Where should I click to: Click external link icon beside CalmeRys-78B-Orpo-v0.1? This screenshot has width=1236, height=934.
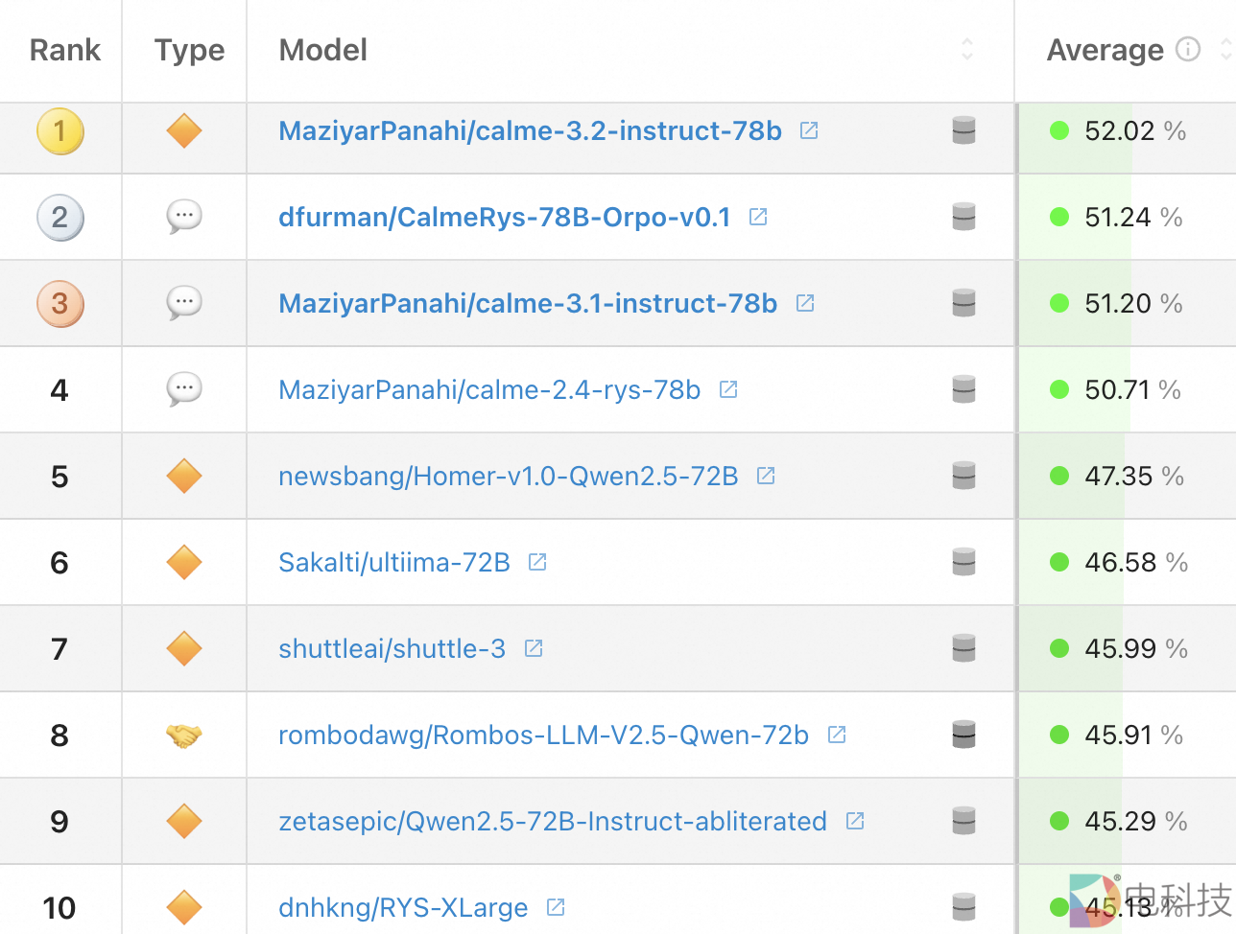(x=758, y=217)
